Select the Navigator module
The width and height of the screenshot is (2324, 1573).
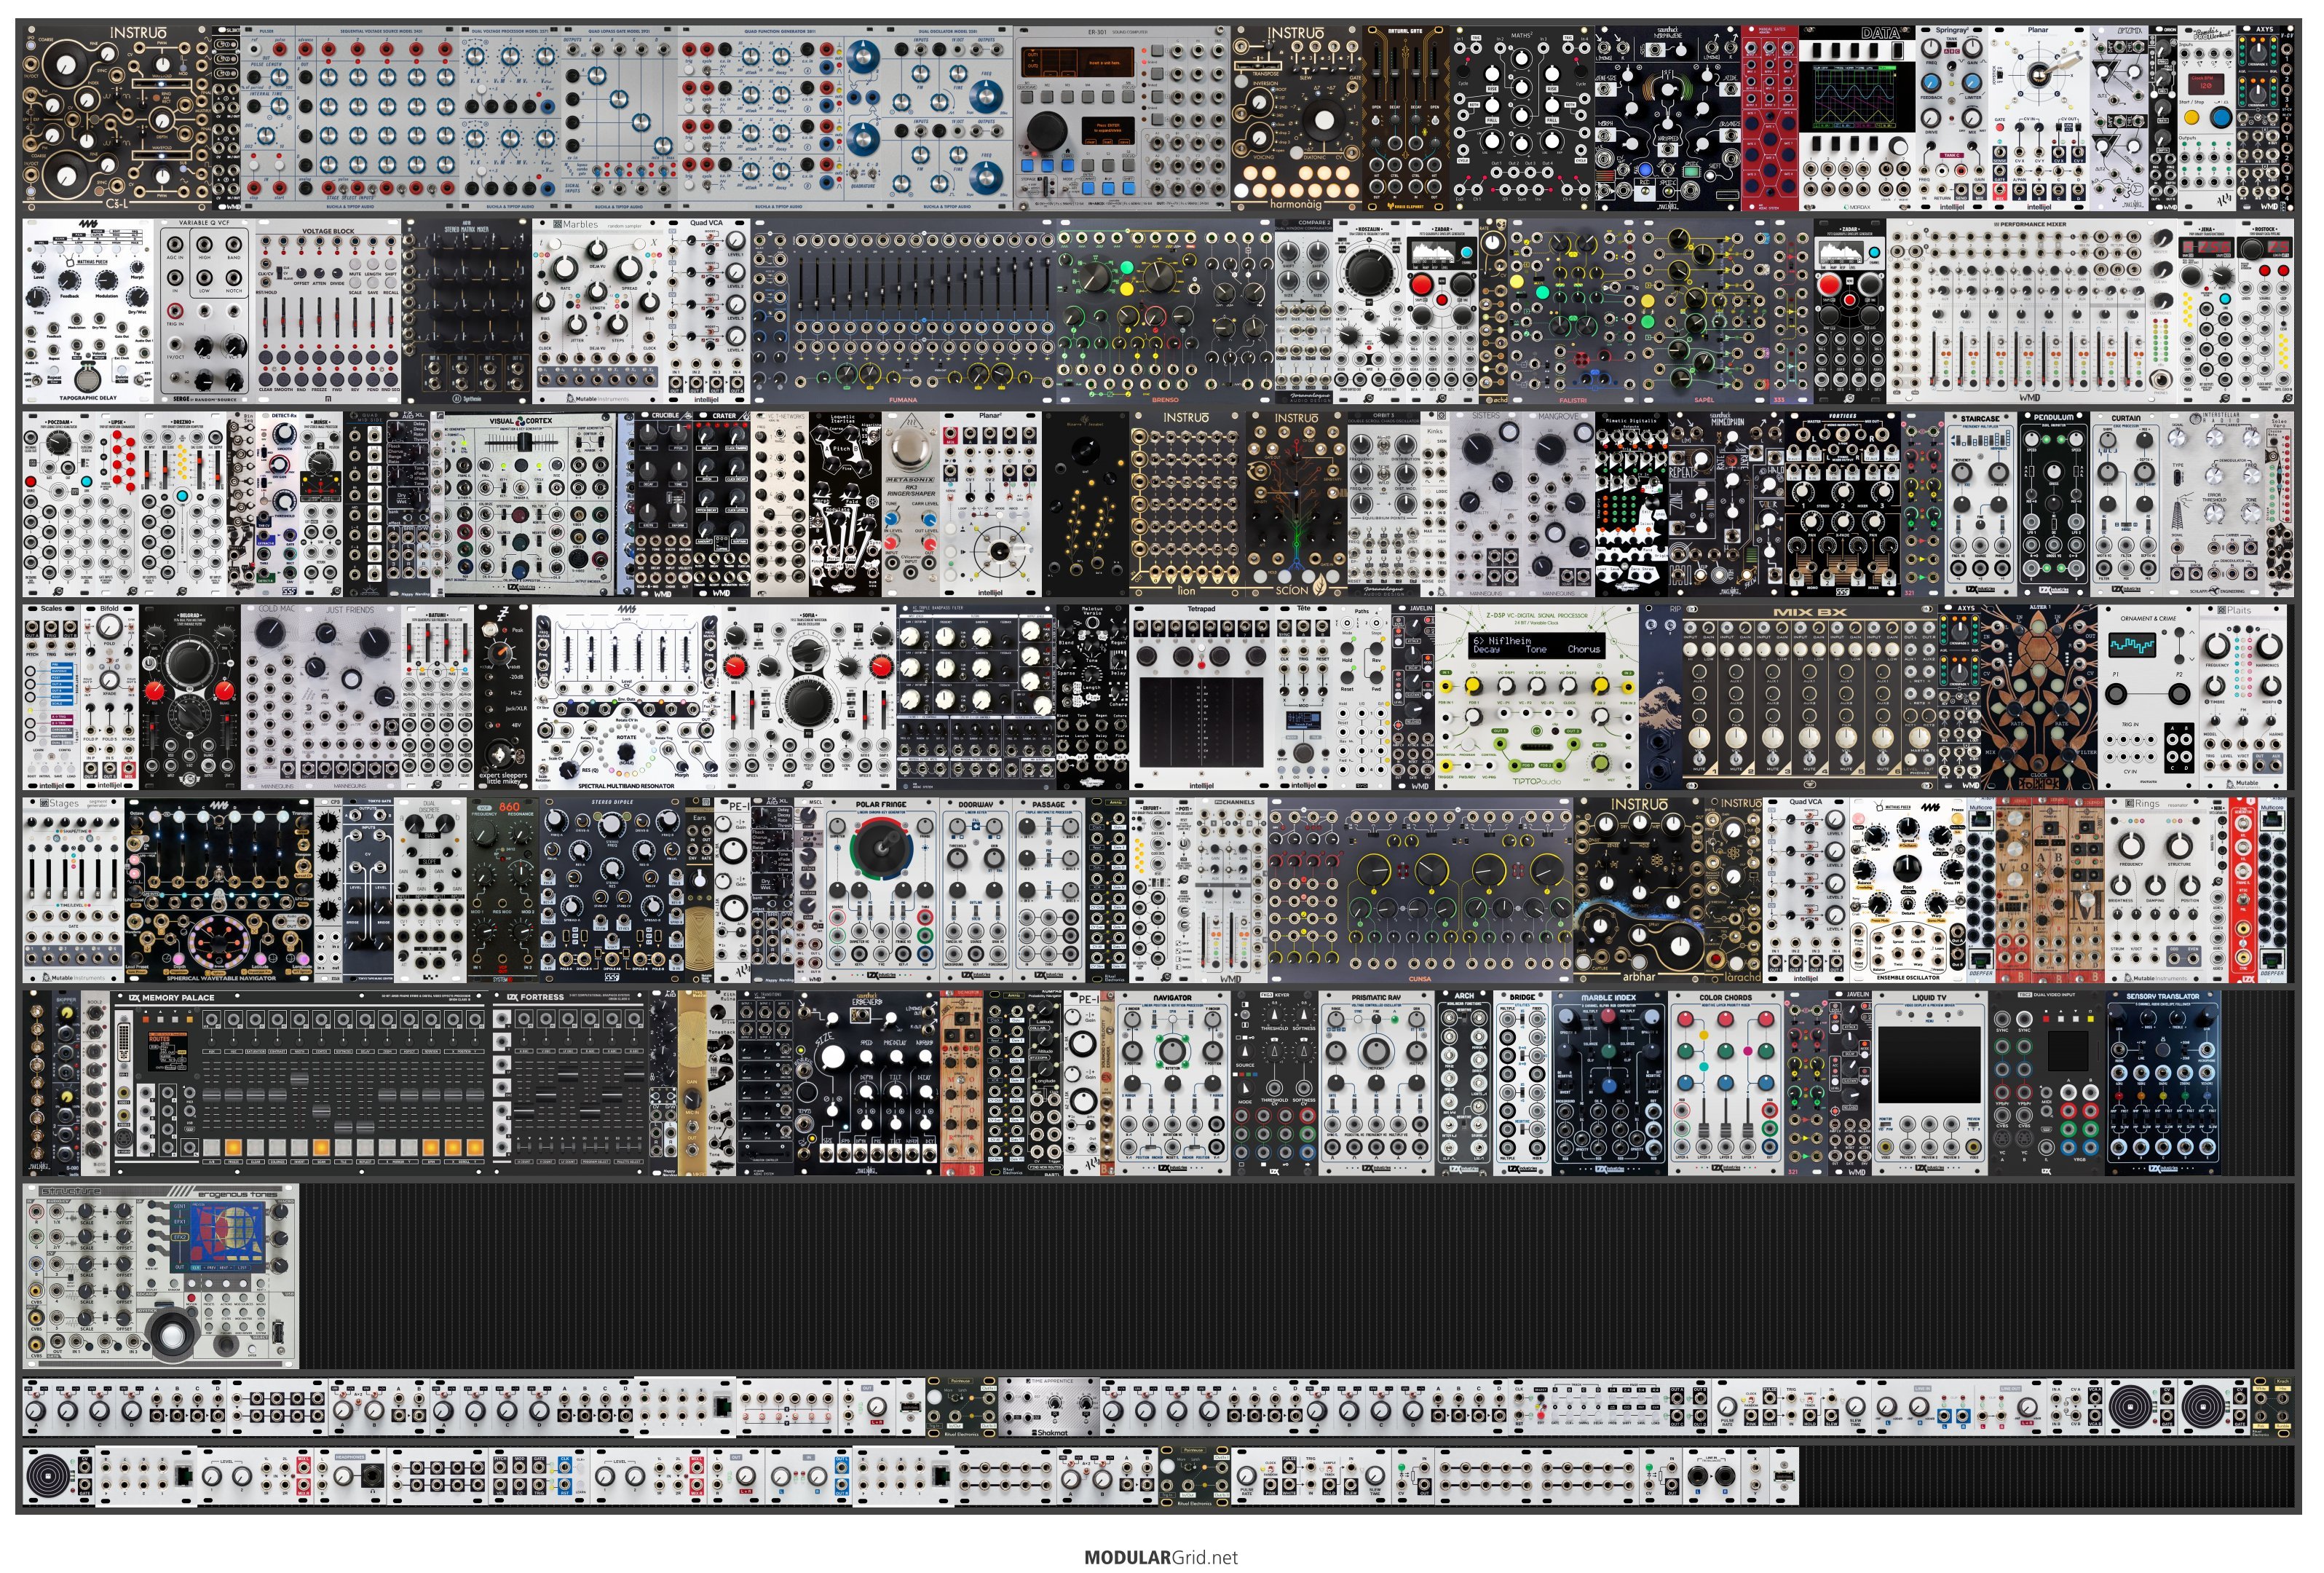pyautogui.click(x=1172, y=1083)
